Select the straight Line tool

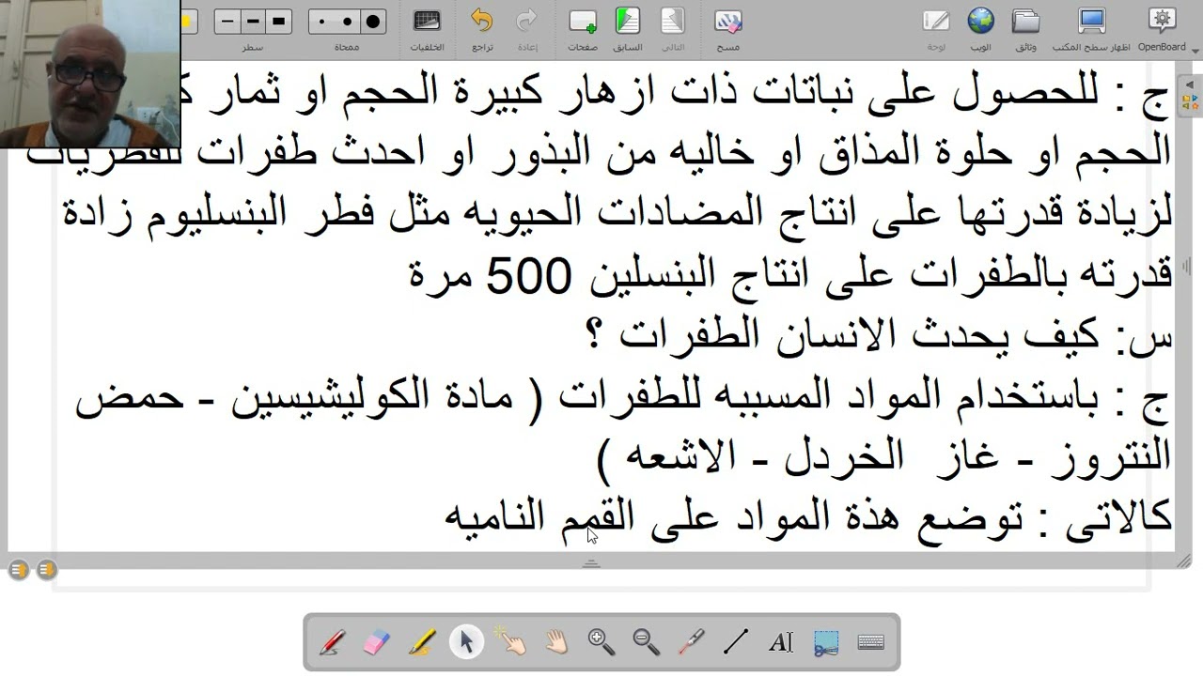pos(736,642)
